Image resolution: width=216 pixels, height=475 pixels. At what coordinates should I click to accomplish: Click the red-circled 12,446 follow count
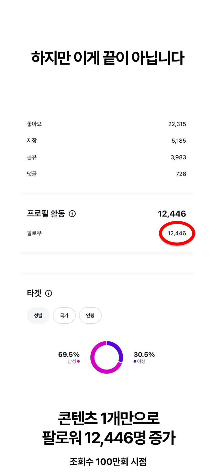click(177, 233)
